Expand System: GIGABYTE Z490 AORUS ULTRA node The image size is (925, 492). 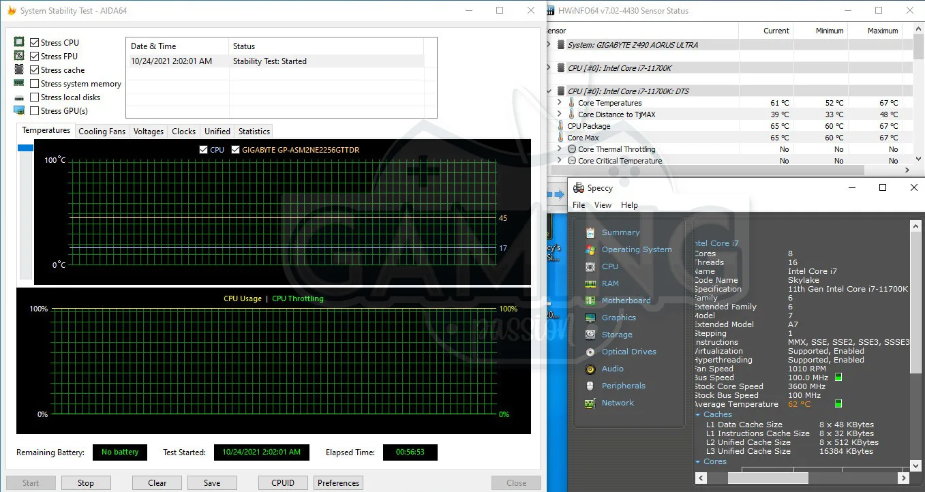tap(549, 45)
